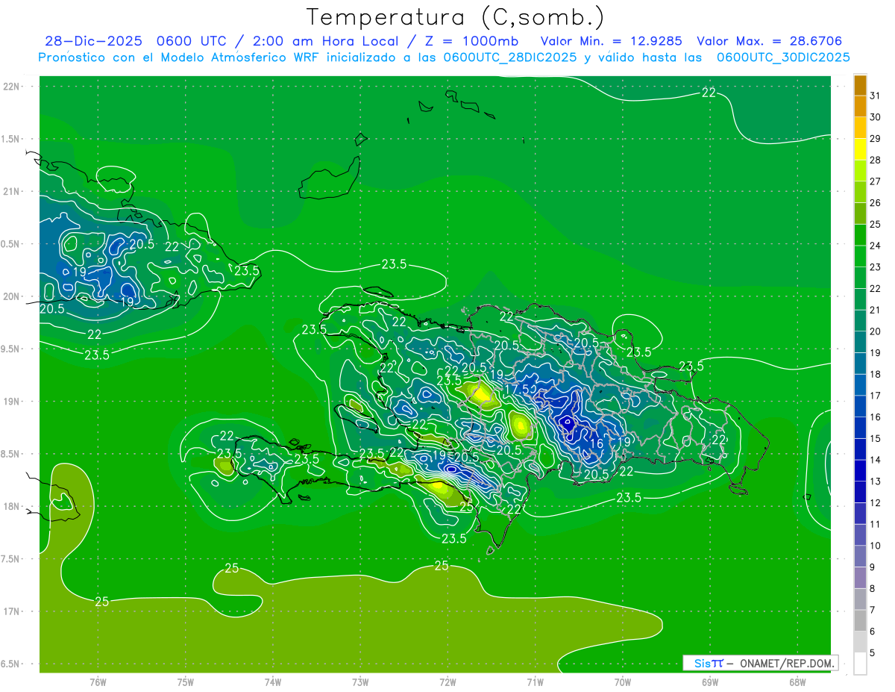Click the '17.5' contour label on the map
The width and height of the screenshot is (895, 692).
coord(518,389)
